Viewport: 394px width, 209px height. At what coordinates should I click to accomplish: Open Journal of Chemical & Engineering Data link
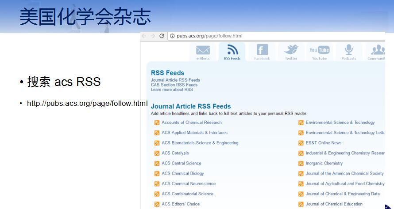(343, 194)
